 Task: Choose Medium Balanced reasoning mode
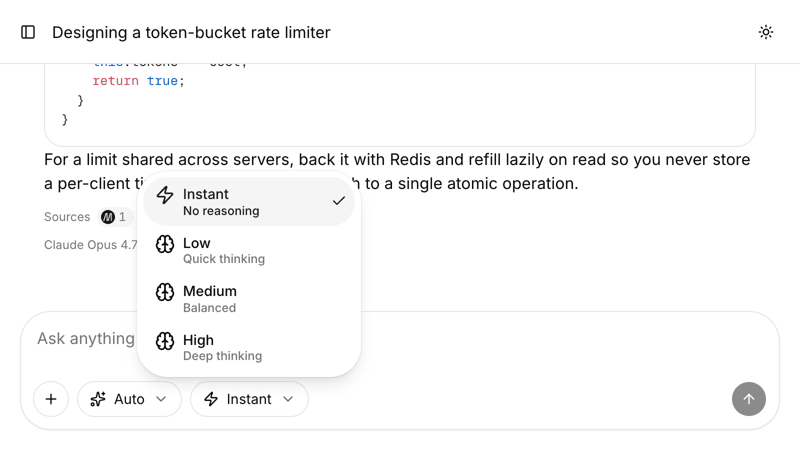pos(249,299)
